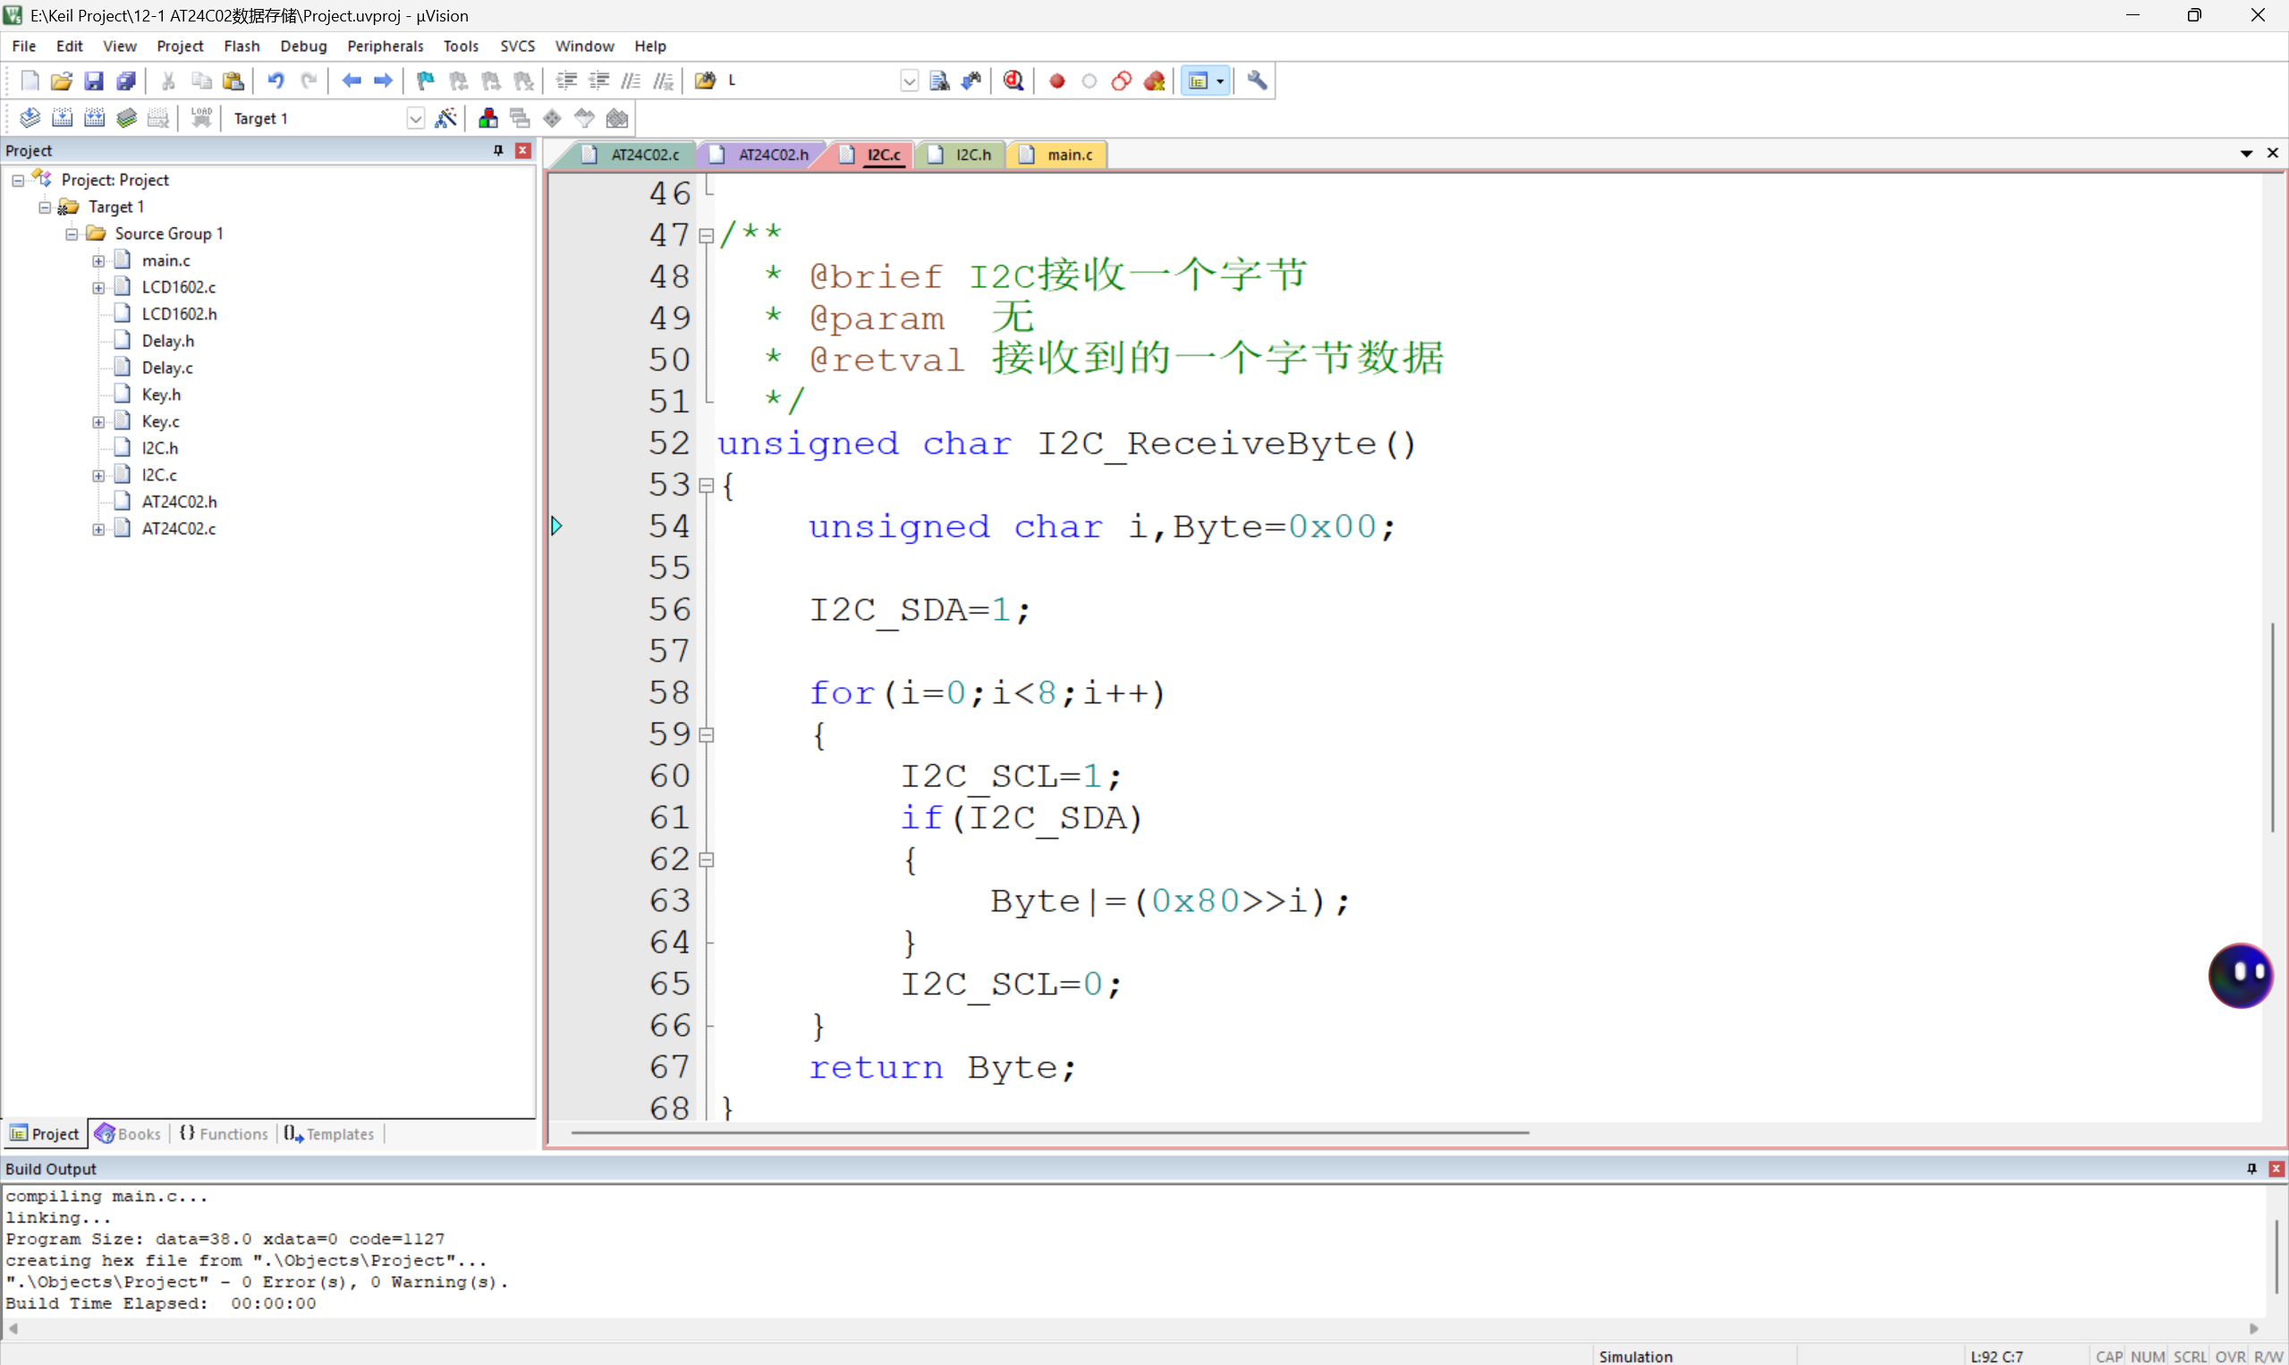2289x1365 pixels.
Task: Expand the AT24C02.c tree node
Action: click(x=98, y=529)
